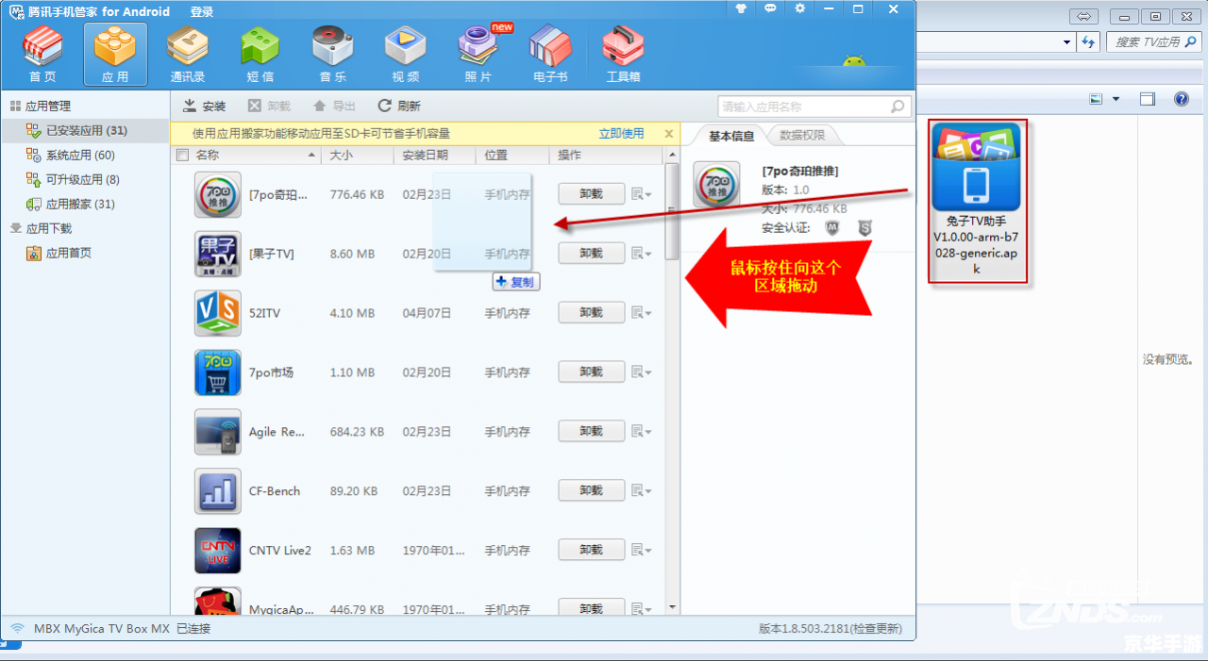Select the 兔子TV助手 apk file in Explorer

[977, 201]
